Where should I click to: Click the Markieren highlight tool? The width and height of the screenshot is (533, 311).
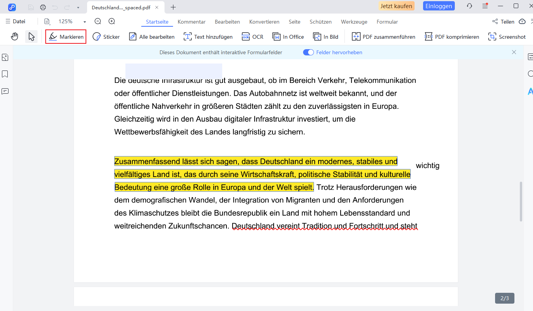[x=66, y=37]
